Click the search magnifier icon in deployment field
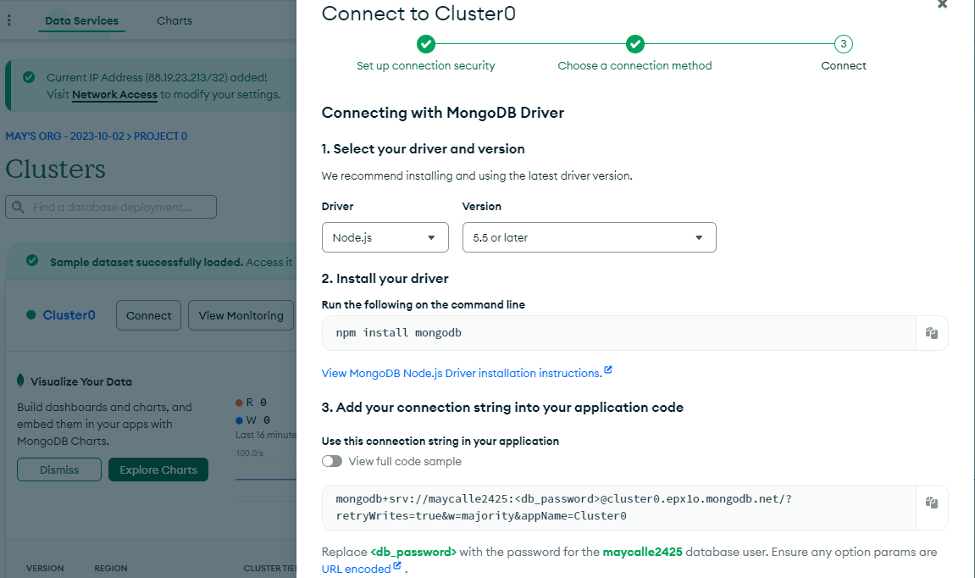Screen dimensions: 975x578 [18, 207]
